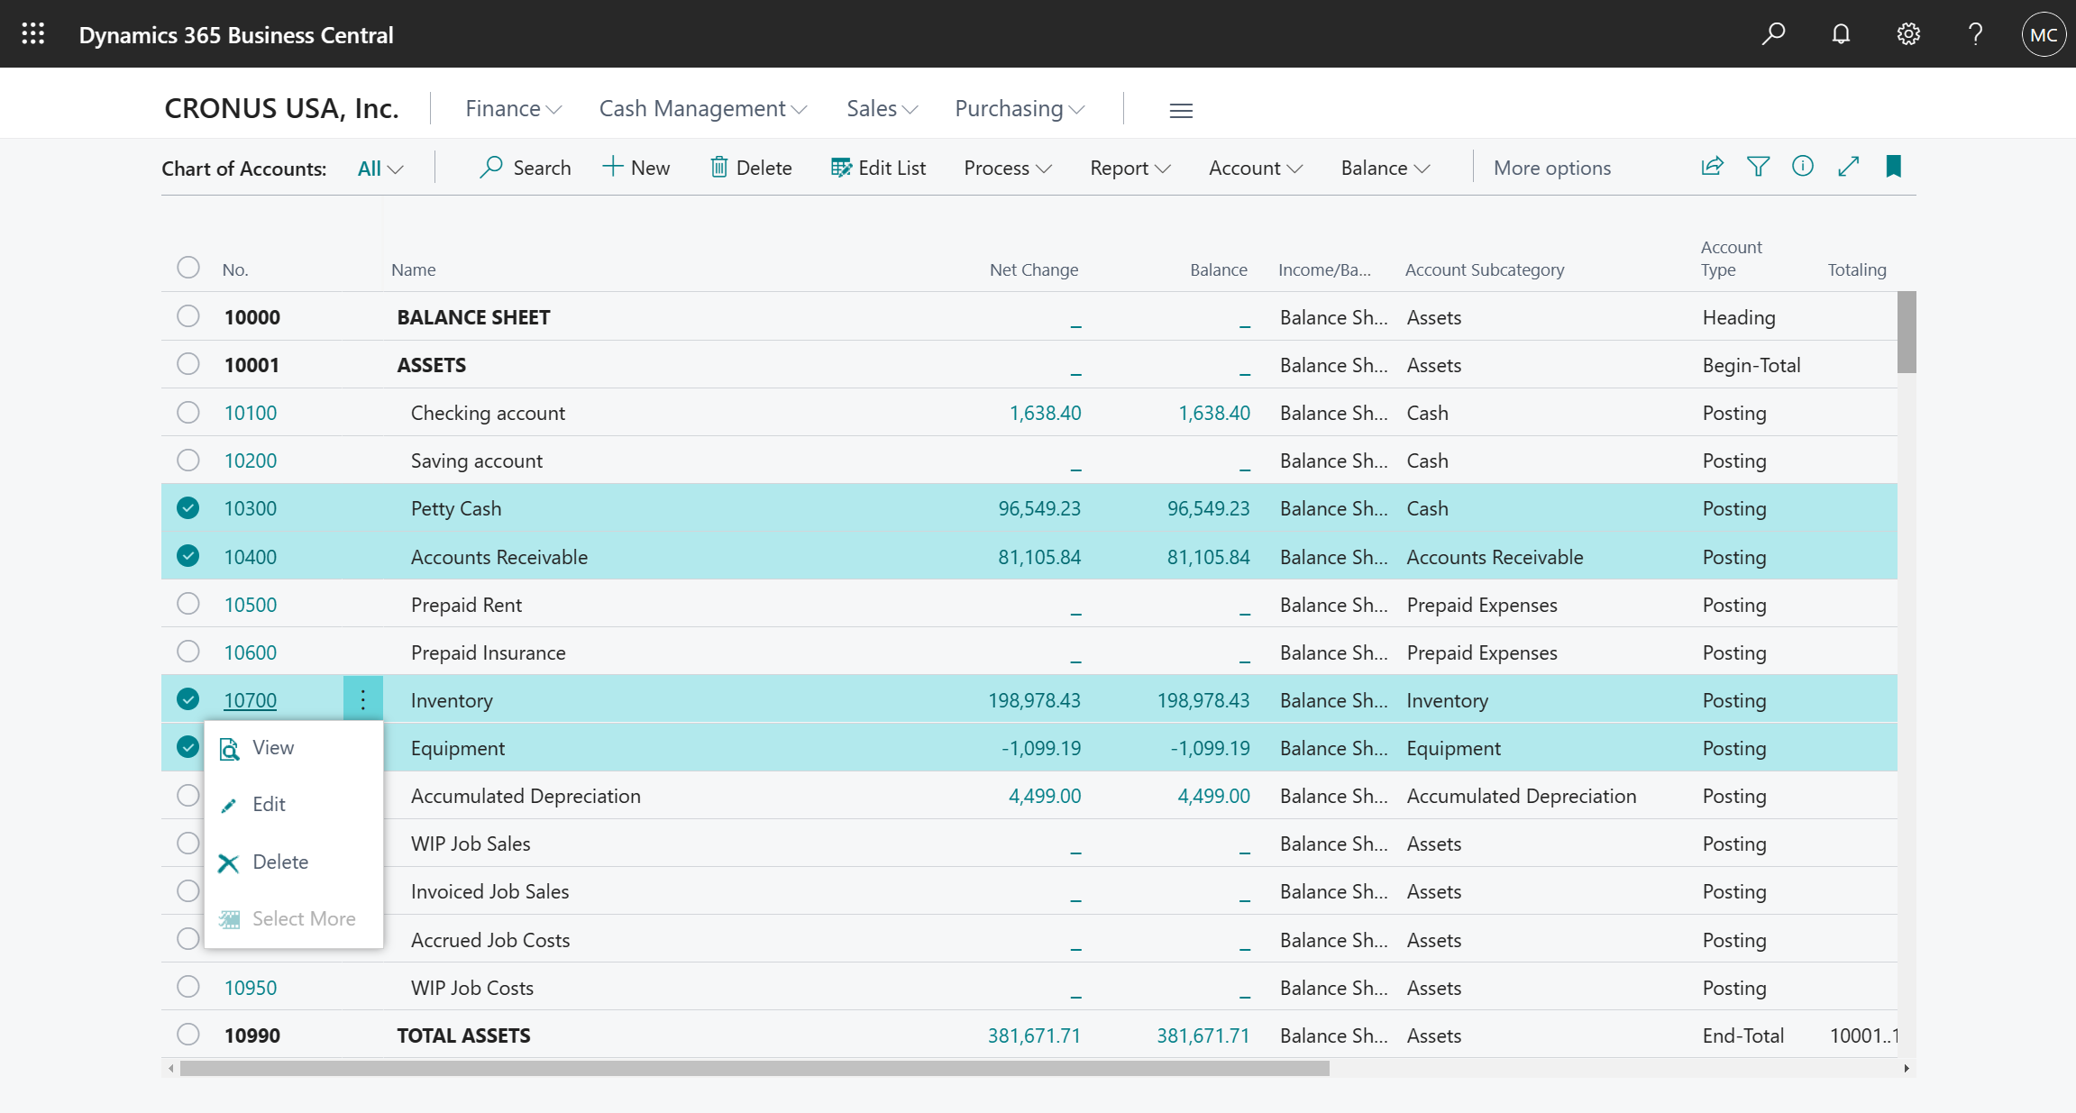Viewport: 2076px width, 1113px height.
Task: Click the horizontal scrollbar thumb
Action: pos(754,1068)
